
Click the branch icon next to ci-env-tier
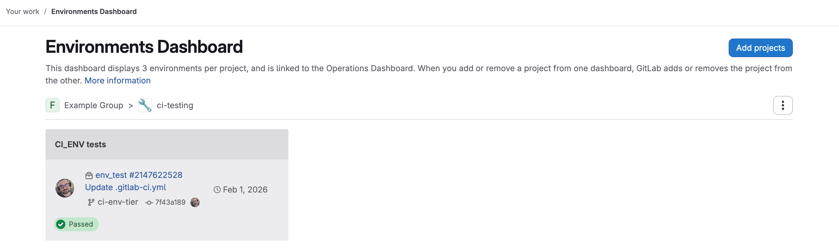pyautogui.click(x=91, y=202)
